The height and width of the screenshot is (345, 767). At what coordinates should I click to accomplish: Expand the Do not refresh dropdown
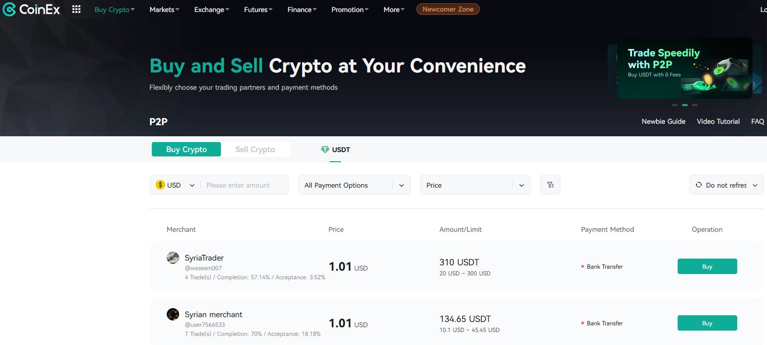tap(727, 185)
